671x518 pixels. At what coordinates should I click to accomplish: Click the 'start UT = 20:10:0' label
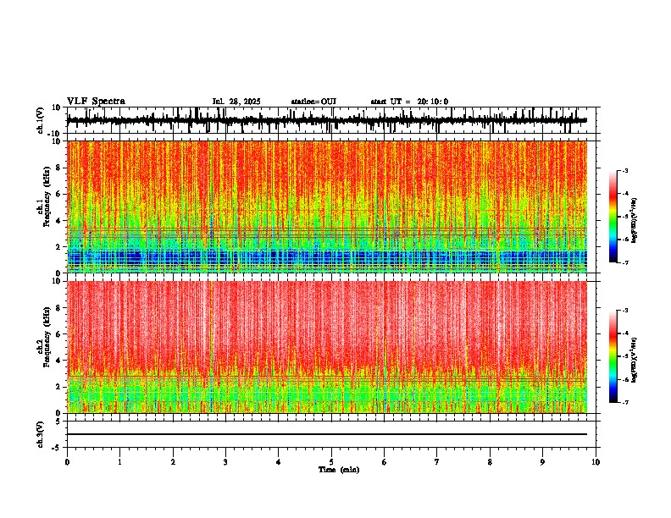click(409, 102)
